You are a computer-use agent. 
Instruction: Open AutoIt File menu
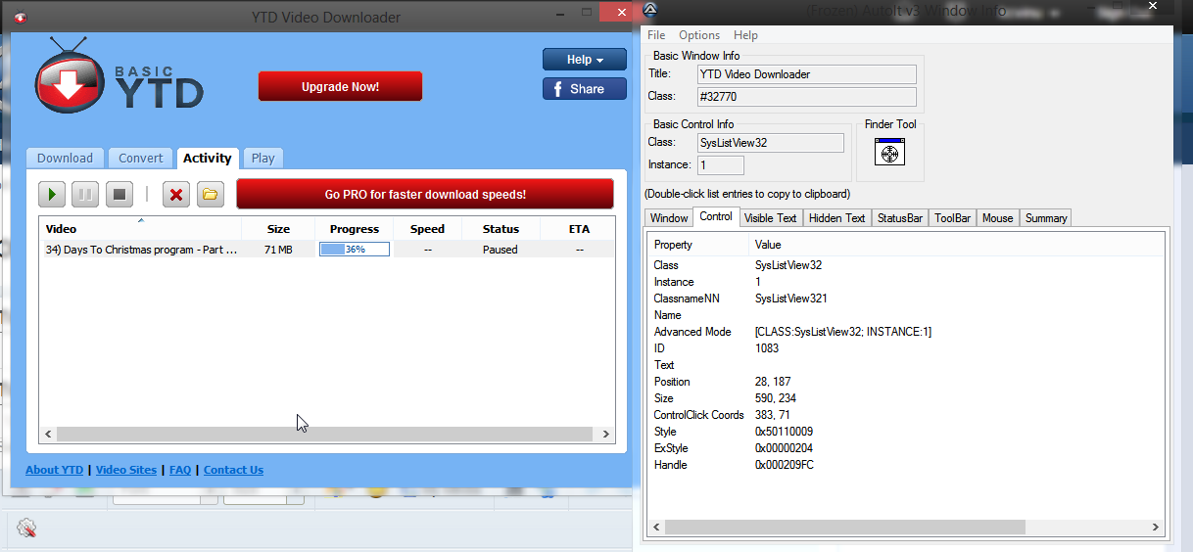coord(656,35)
